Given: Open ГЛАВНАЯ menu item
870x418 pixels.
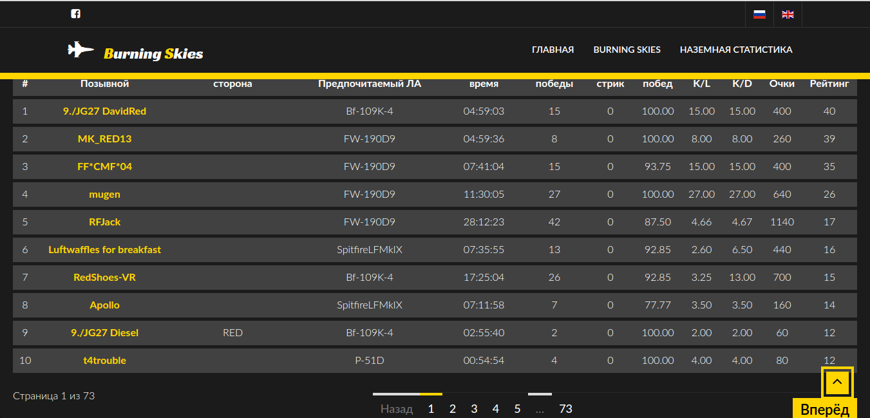Looking at the screenshot, I should point(553,50).
